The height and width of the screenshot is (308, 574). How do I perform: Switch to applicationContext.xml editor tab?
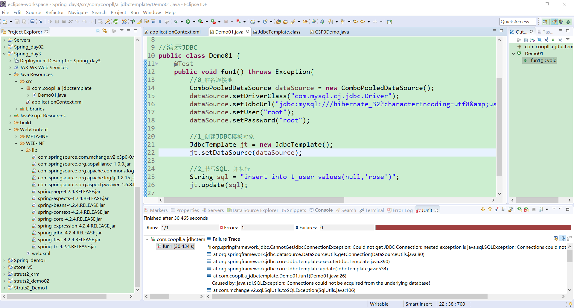point(175,32)
